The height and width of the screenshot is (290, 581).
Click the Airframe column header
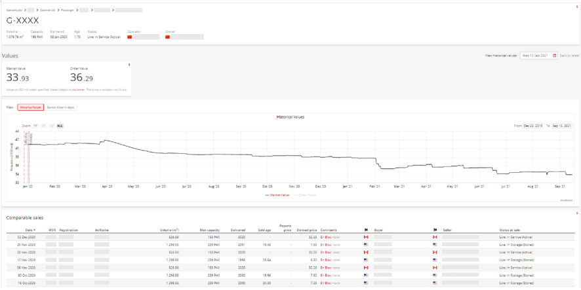click(102, 230)
